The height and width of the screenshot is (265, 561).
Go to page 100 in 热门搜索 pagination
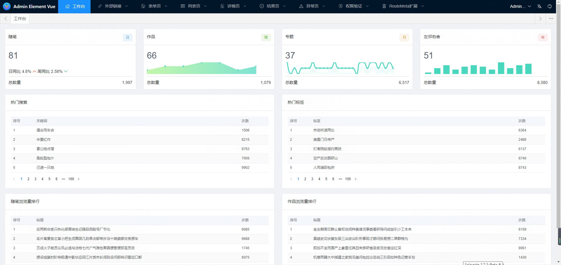pos(71,179)
